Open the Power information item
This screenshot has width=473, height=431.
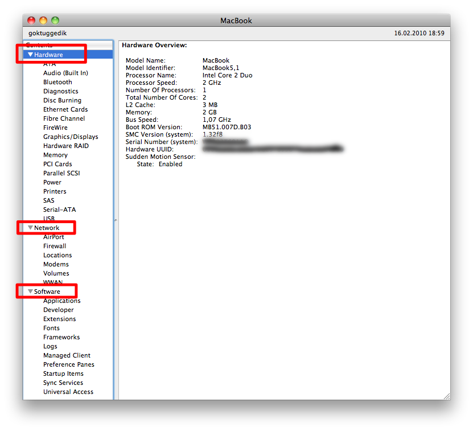(x=52, y=182)
